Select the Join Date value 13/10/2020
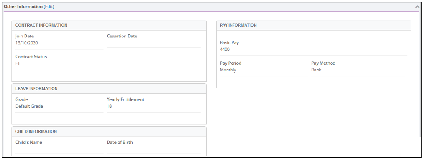Screen dimensions: 422x159 (x=25, y=43)
